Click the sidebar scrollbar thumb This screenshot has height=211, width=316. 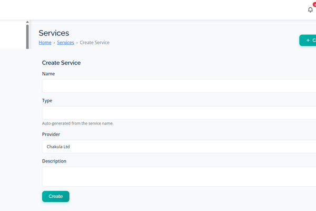point(27,36)
